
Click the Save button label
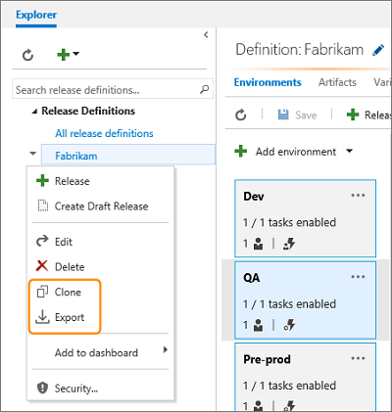306,114
